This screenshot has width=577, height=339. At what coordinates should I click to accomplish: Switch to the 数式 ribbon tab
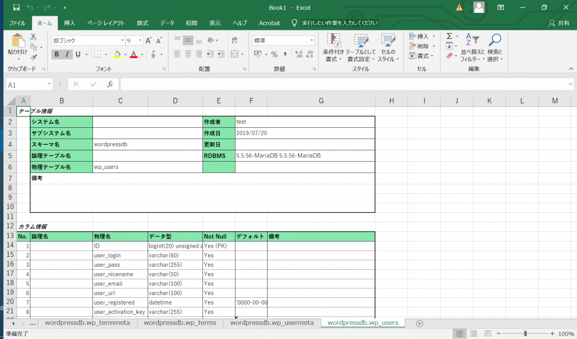tap(143, 23)
